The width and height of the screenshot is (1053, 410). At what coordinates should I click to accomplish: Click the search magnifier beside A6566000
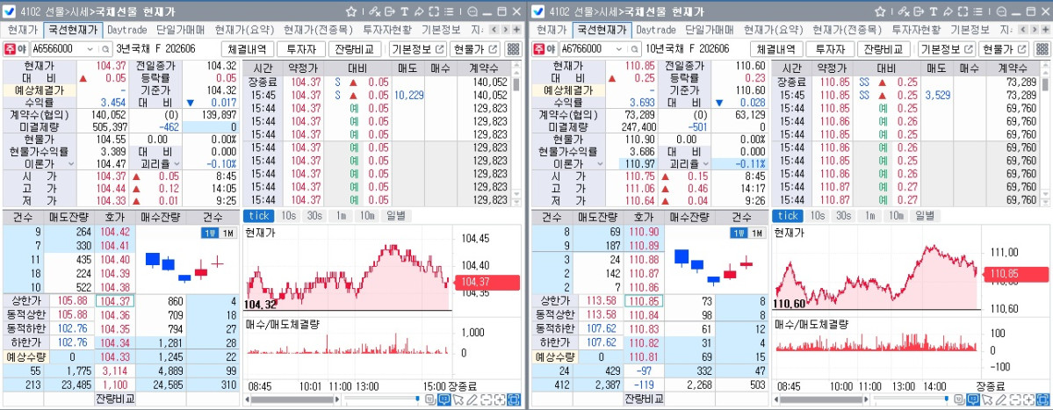(105, 49)
